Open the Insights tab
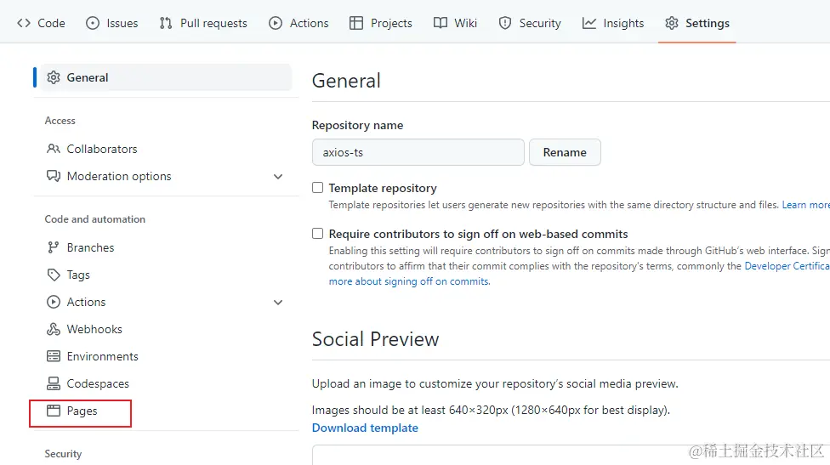 pyautogui.click(x=613, y=23)
